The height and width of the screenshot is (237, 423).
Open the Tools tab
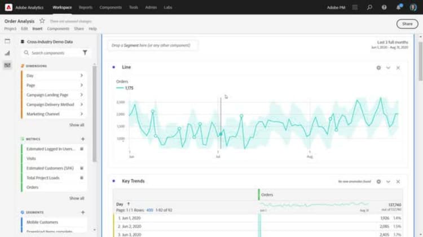(134, 7)
